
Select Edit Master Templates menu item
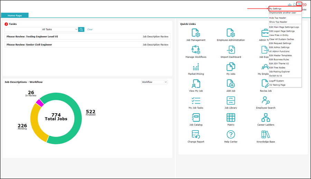click(281, 55)
